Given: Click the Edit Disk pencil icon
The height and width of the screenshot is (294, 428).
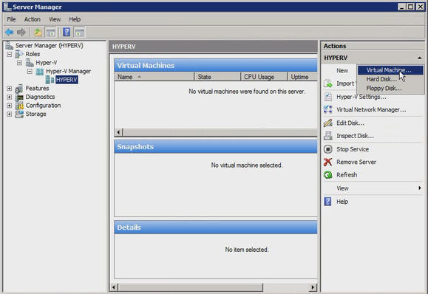Looking at the screenshot, I should pyautogui.click(x=327, y=123).
